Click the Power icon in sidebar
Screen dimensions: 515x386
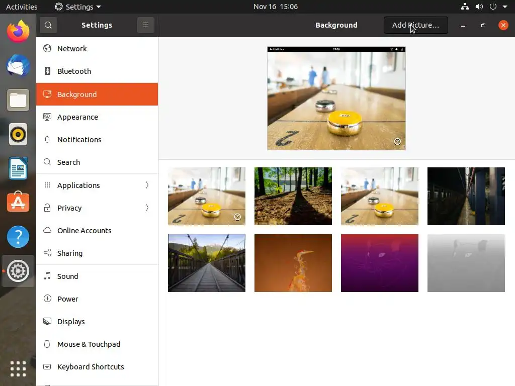click(47, 299)
